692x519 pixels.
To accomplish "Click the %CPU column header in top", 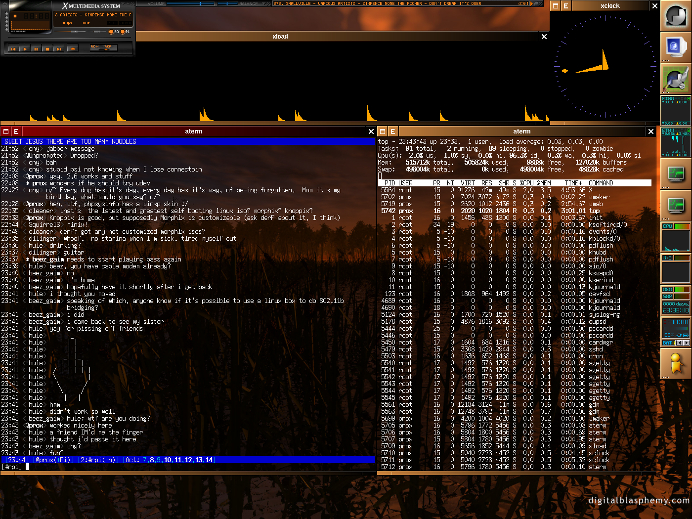I will pos(527,183).
